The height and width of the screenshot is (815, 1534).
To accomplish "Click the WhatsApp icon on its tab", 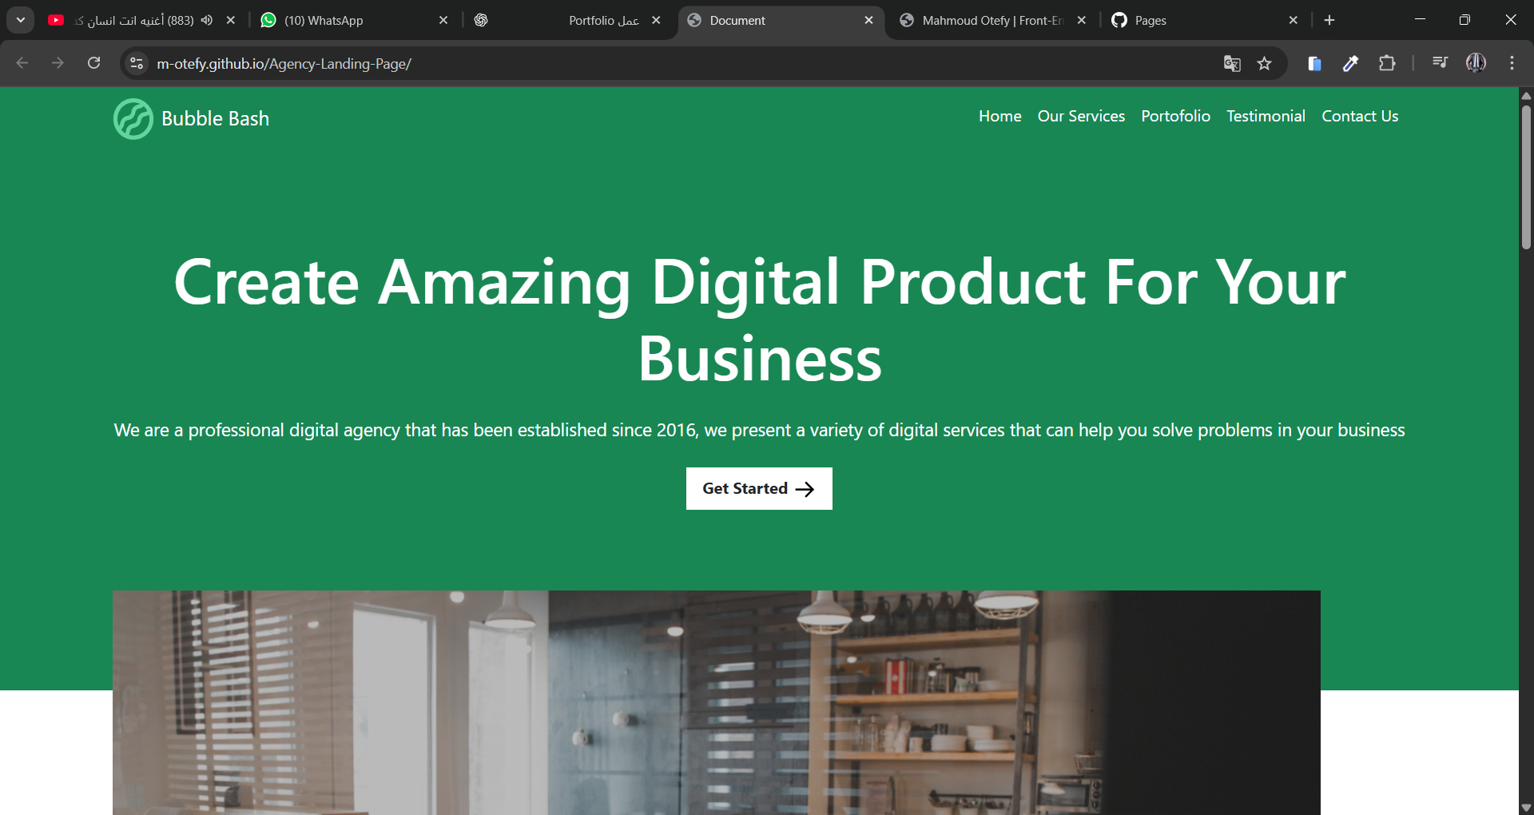I will click(269, 19).
